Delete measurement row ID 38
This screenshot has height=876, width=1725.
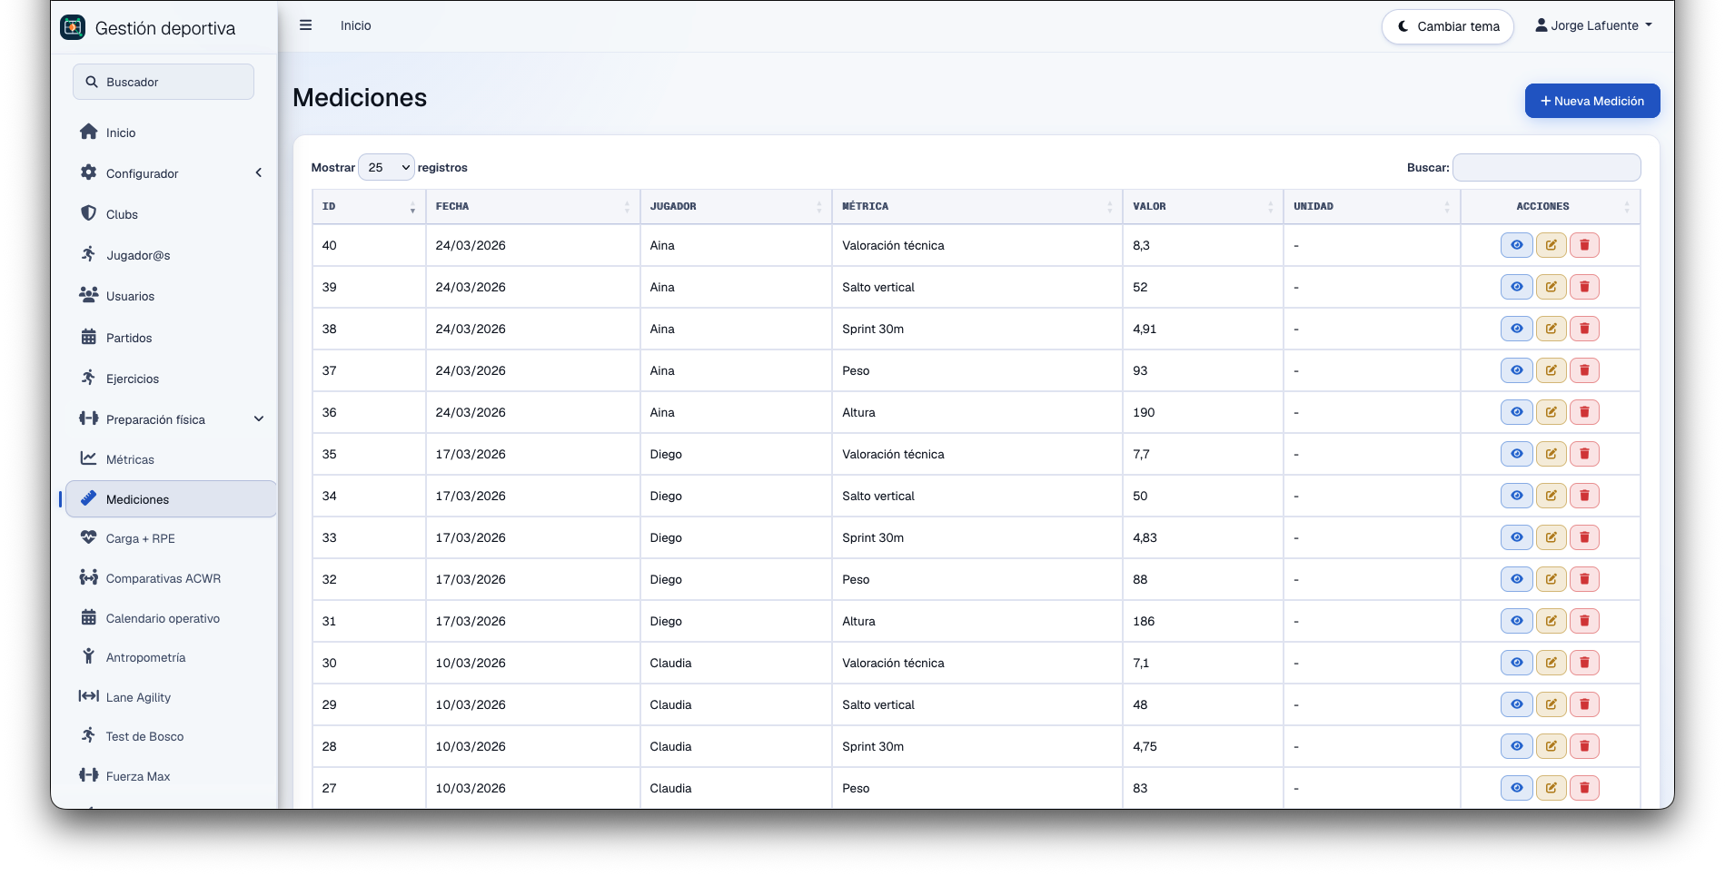pos(1585,329)
